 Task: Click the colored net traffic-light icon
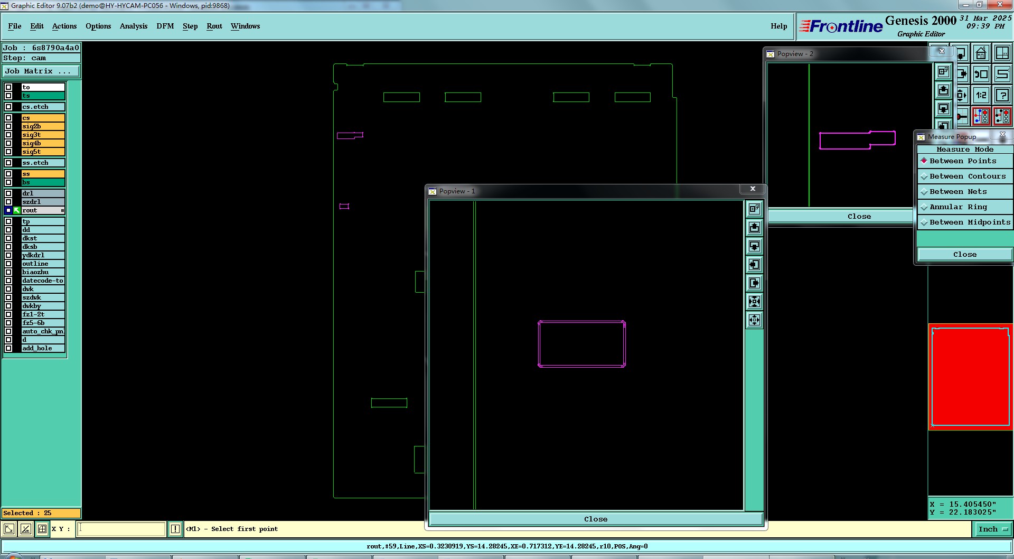[x=981, y=116]
